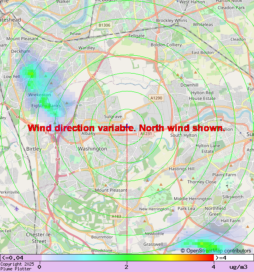Click the A1231 road shield
Image resolution: width=254 pixels, height=272 pixels.
(x=146, y=134)
